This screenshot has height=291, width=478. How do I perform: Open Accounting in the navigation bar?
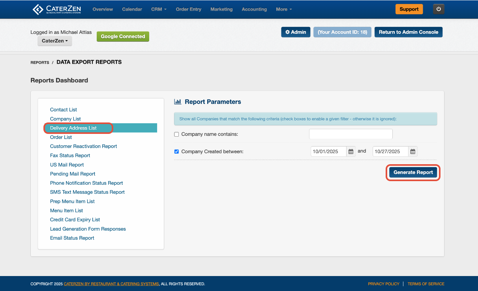point(254,9)
